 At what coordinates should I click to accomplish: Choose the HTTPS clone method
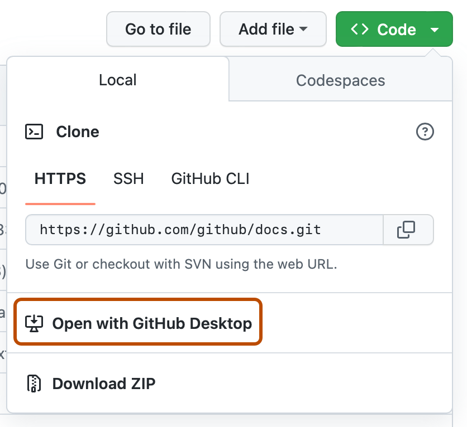(x=60, y=178)
